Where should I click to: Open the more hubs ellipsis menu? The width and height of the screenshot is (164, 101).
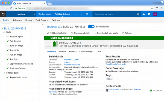point(76,14)
